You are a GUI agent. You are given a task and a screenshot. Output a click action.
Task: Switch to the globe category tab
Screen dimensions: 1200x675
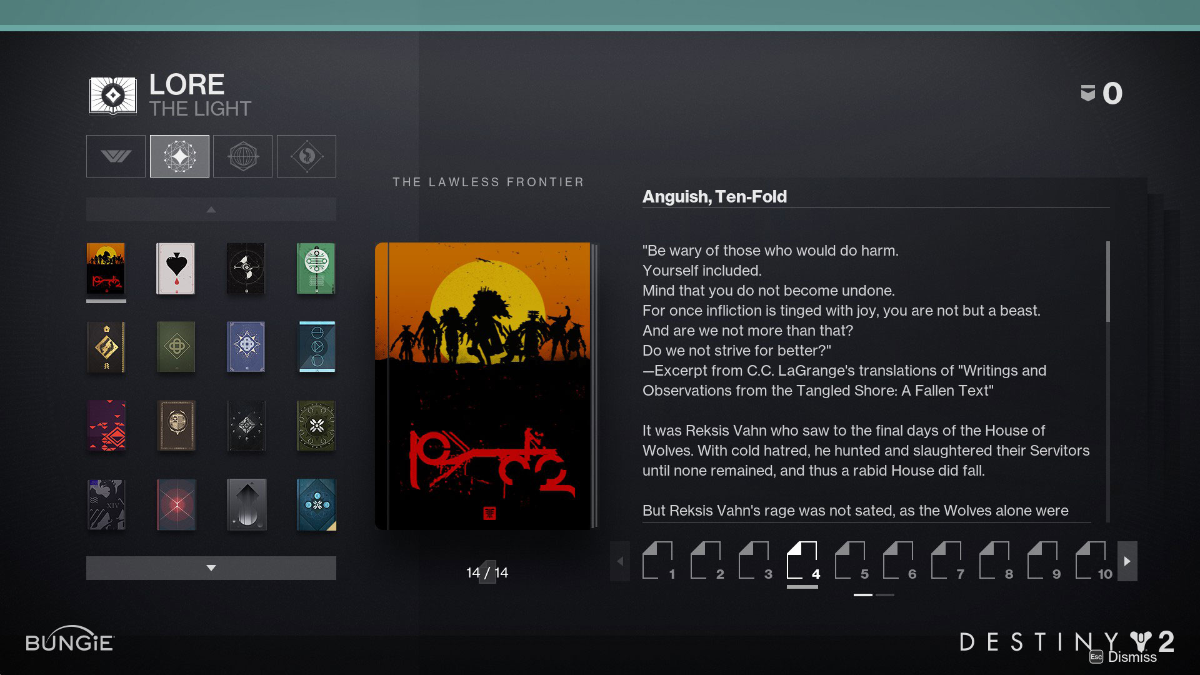[x=242, y=156]
